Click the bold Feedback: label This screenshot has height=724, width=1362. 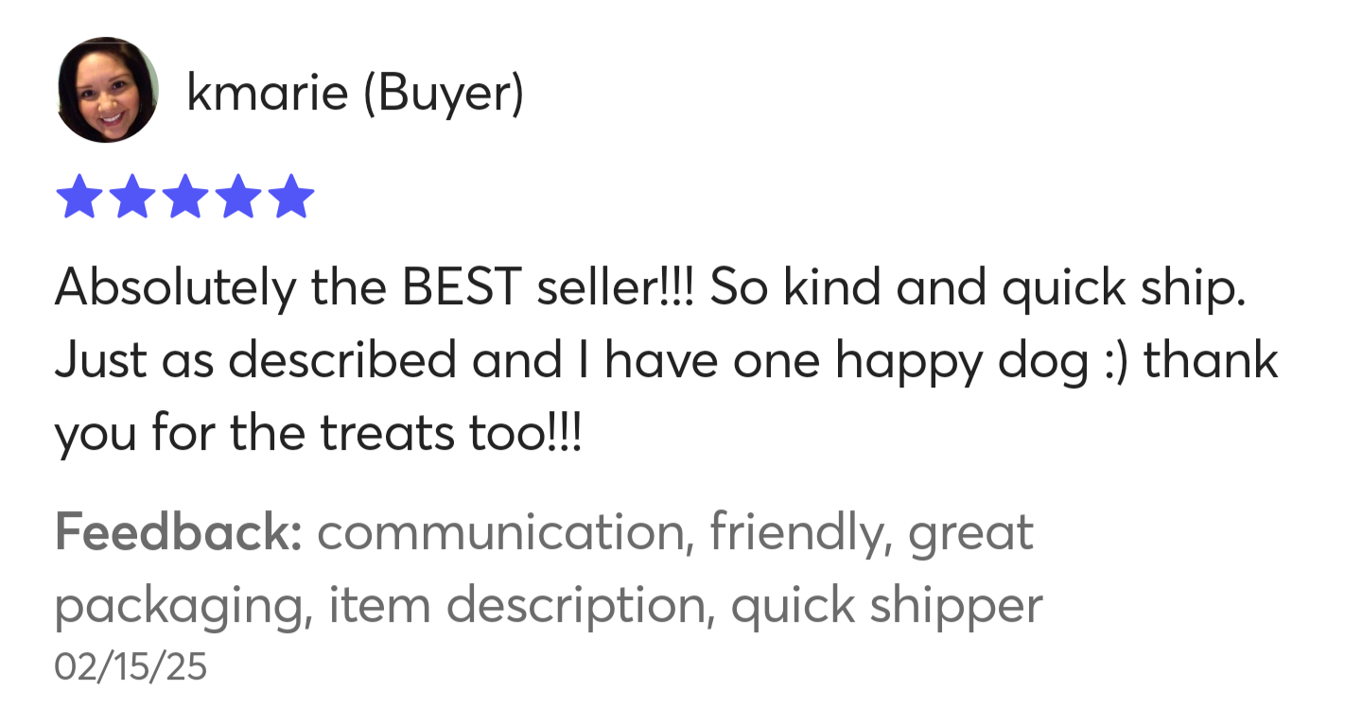click(x=178, y=532)
